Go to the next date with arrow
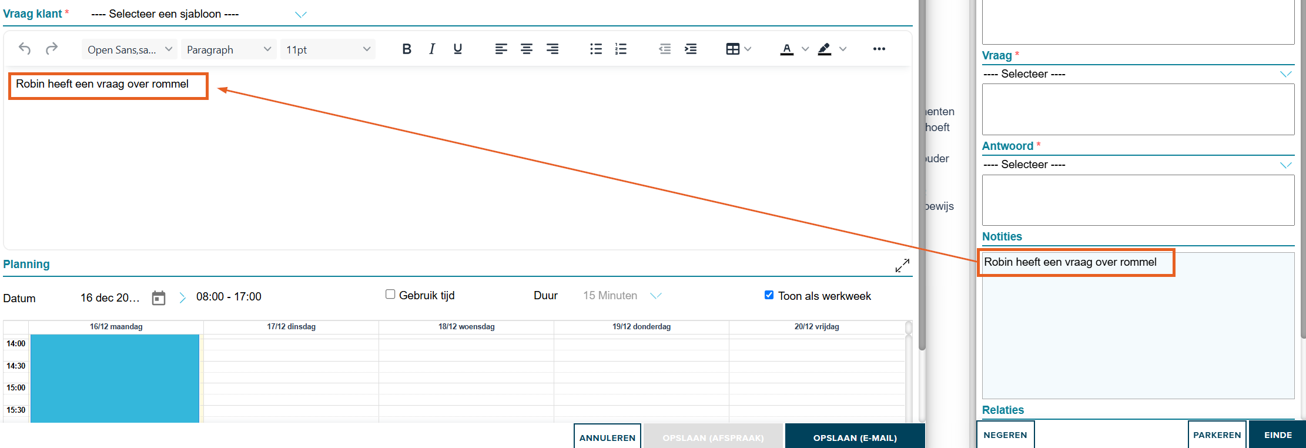This screenshot has width=1306, height=448. (182, 298)
